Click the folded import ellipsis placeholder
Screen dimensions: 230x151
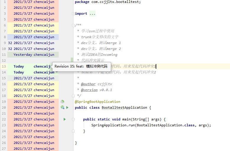tap(92, 14)
